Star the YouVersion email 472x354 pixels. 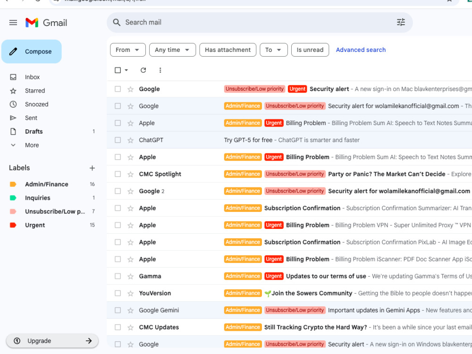130,294
